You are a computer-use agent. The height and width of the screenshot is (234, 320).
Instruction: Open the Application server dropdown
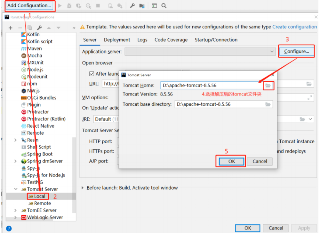(x=200, y=51)
